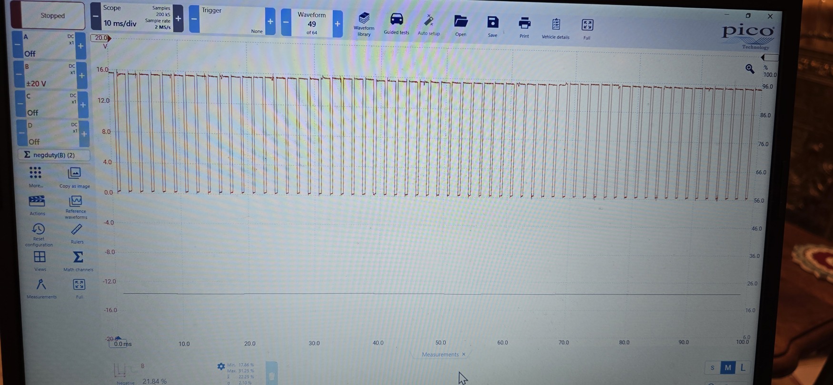Close the Measurements tab
Viewport: 833px width, 385px height.
pos(464,355)
